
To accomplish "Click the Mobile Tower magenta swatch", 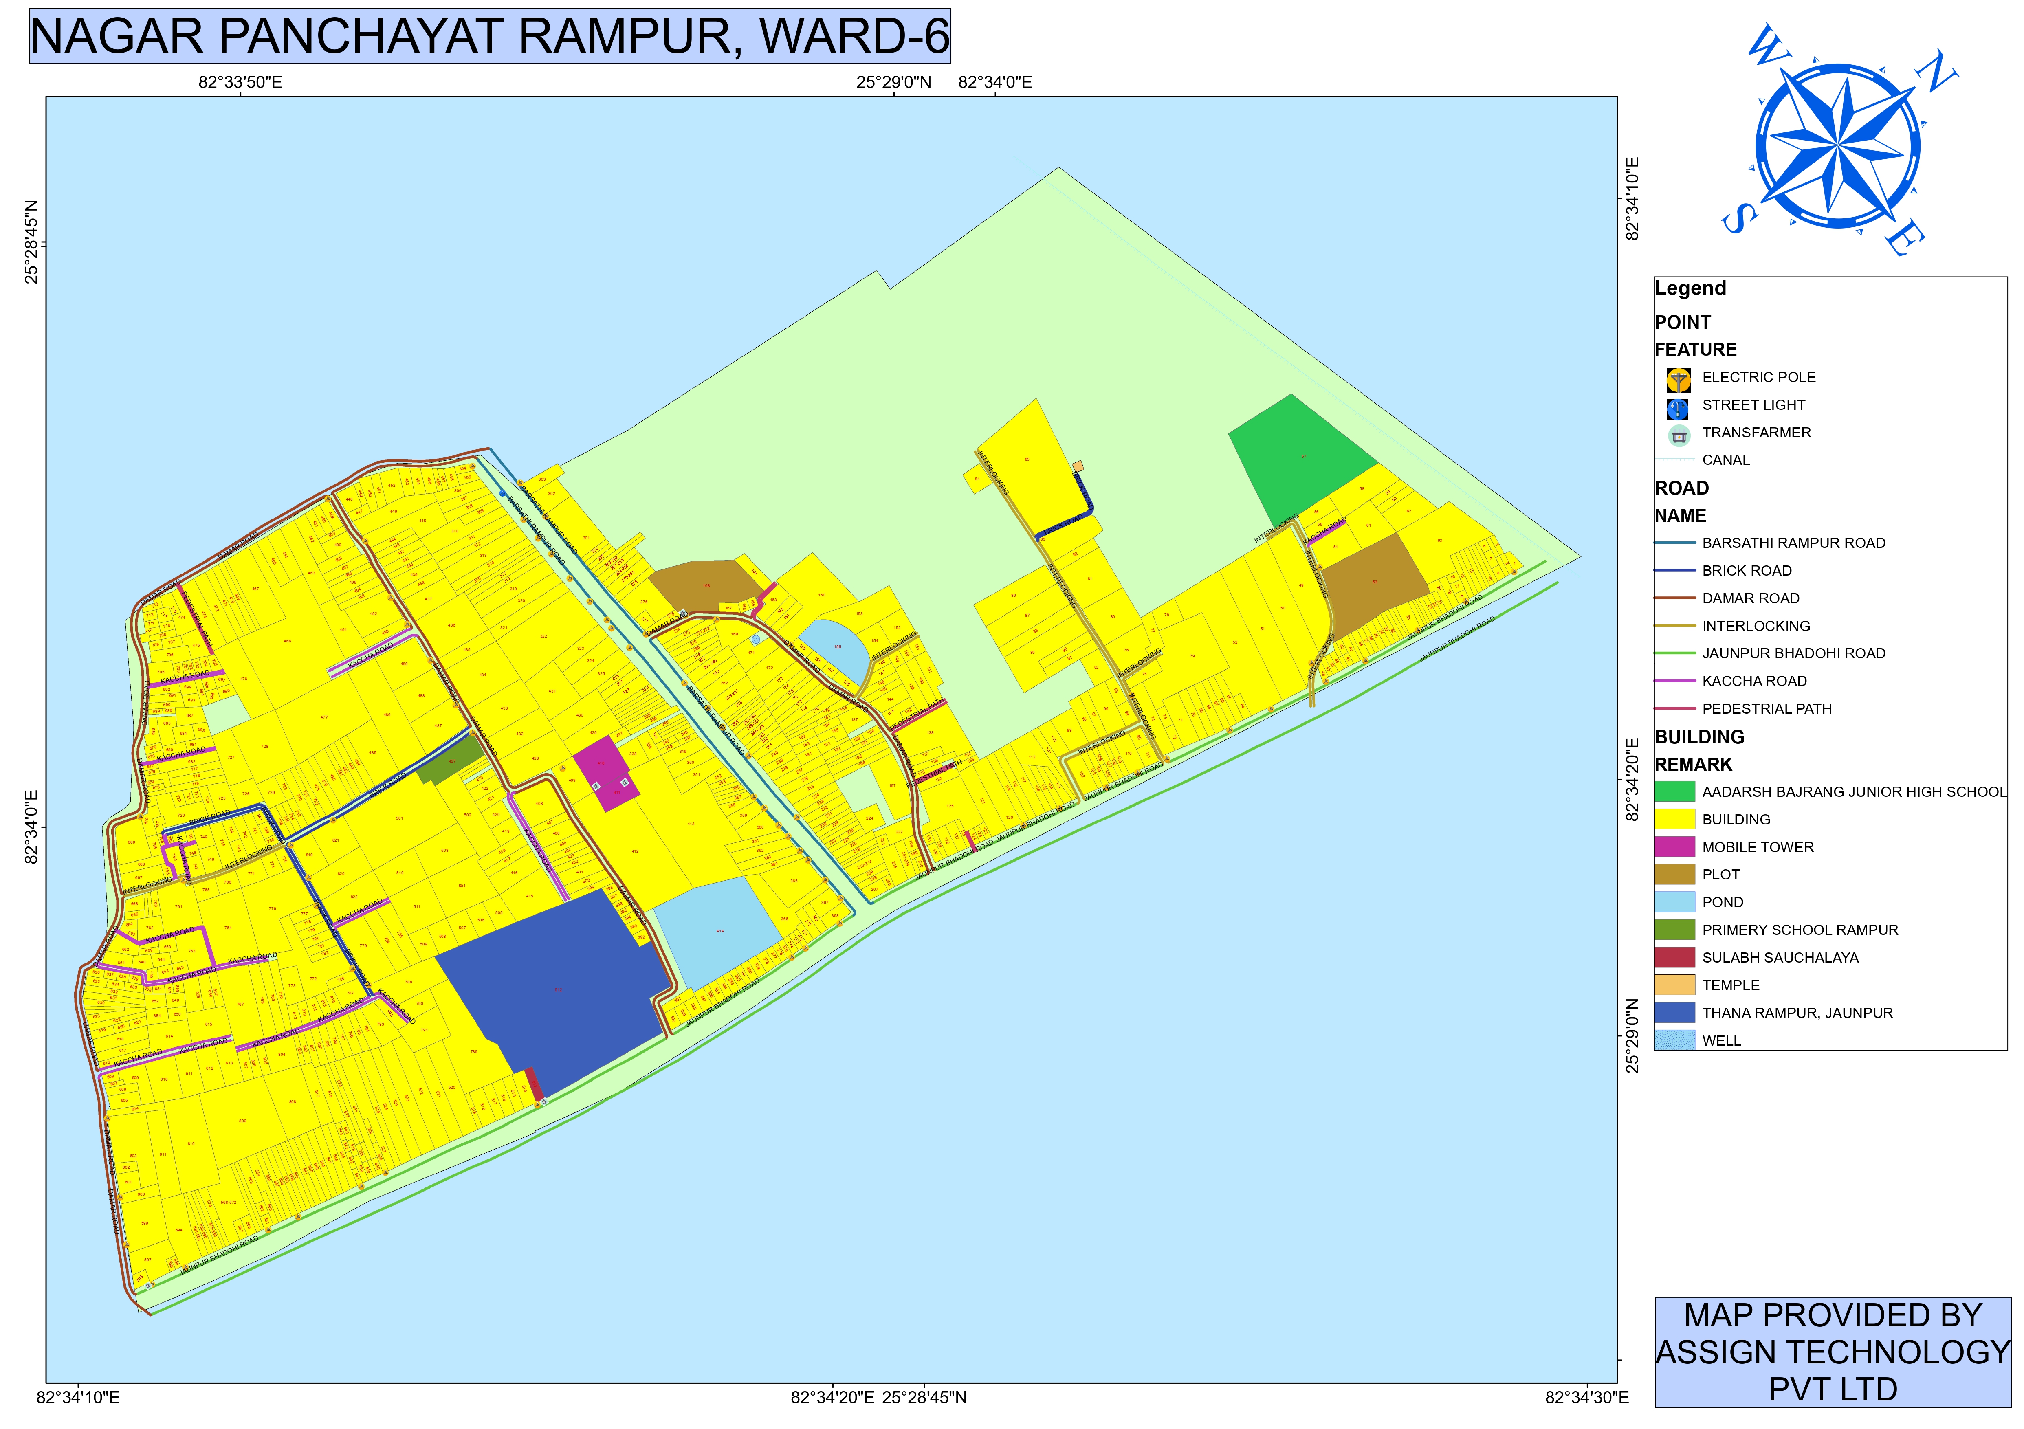I will click(1674, 846).
